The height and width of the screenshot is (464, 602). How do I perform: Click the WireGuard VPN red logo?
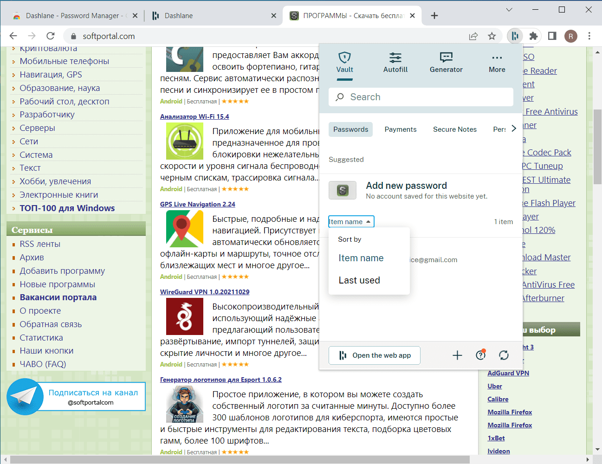click(x=185, y=316)
